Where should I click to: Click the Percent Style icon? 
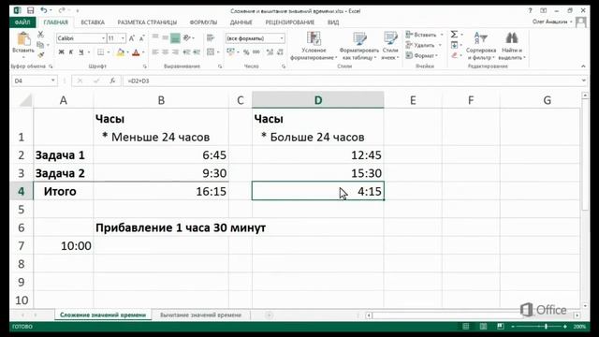click(x=246, y=52)
